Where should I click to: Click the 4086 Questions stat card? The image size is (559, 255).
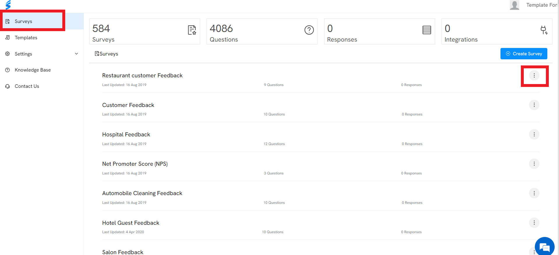[x=262, y=31]
